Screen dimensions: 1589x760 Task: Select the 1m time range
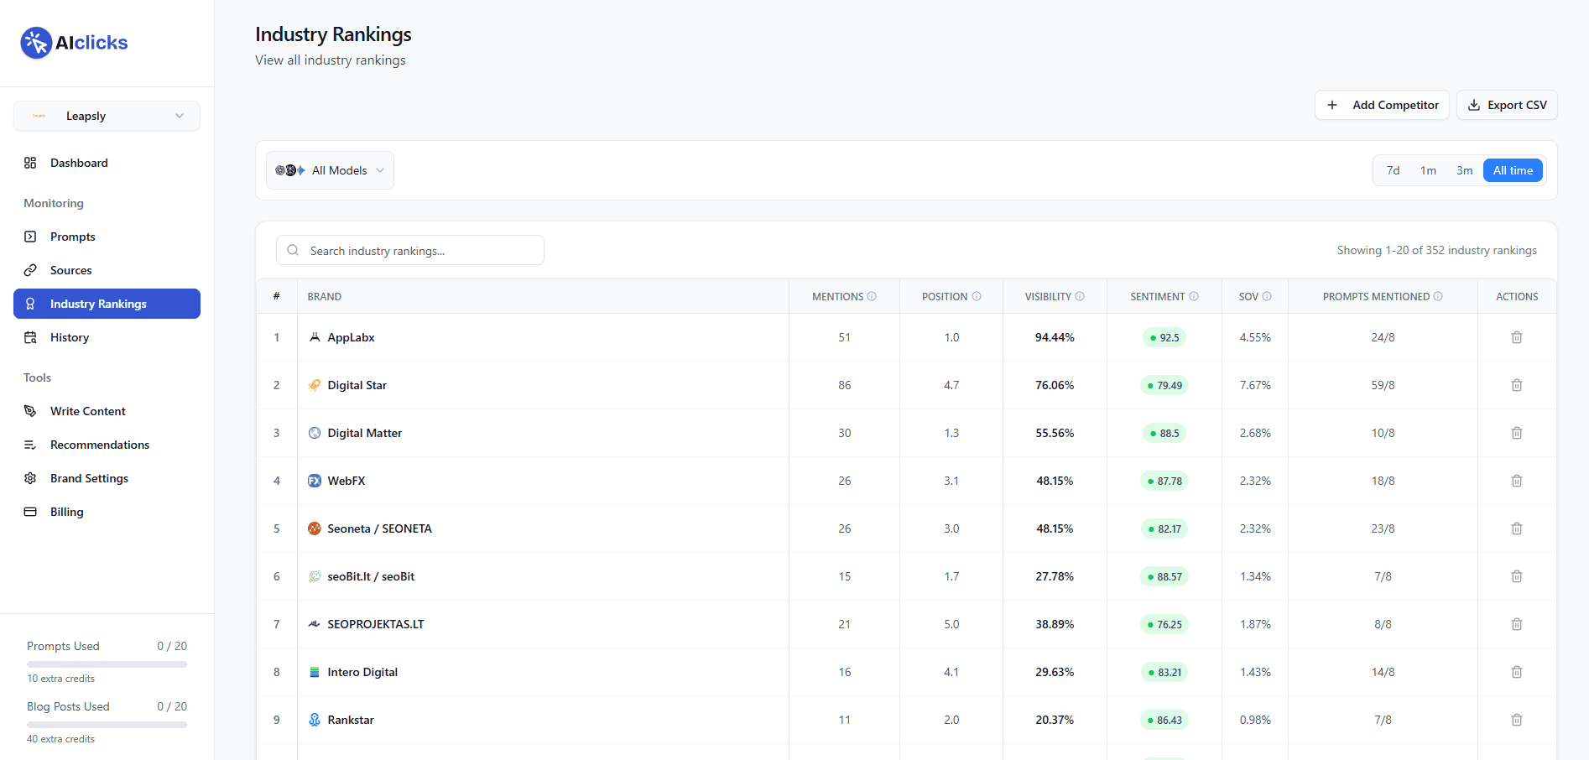pyautogui.click(x=1428, y=170)
